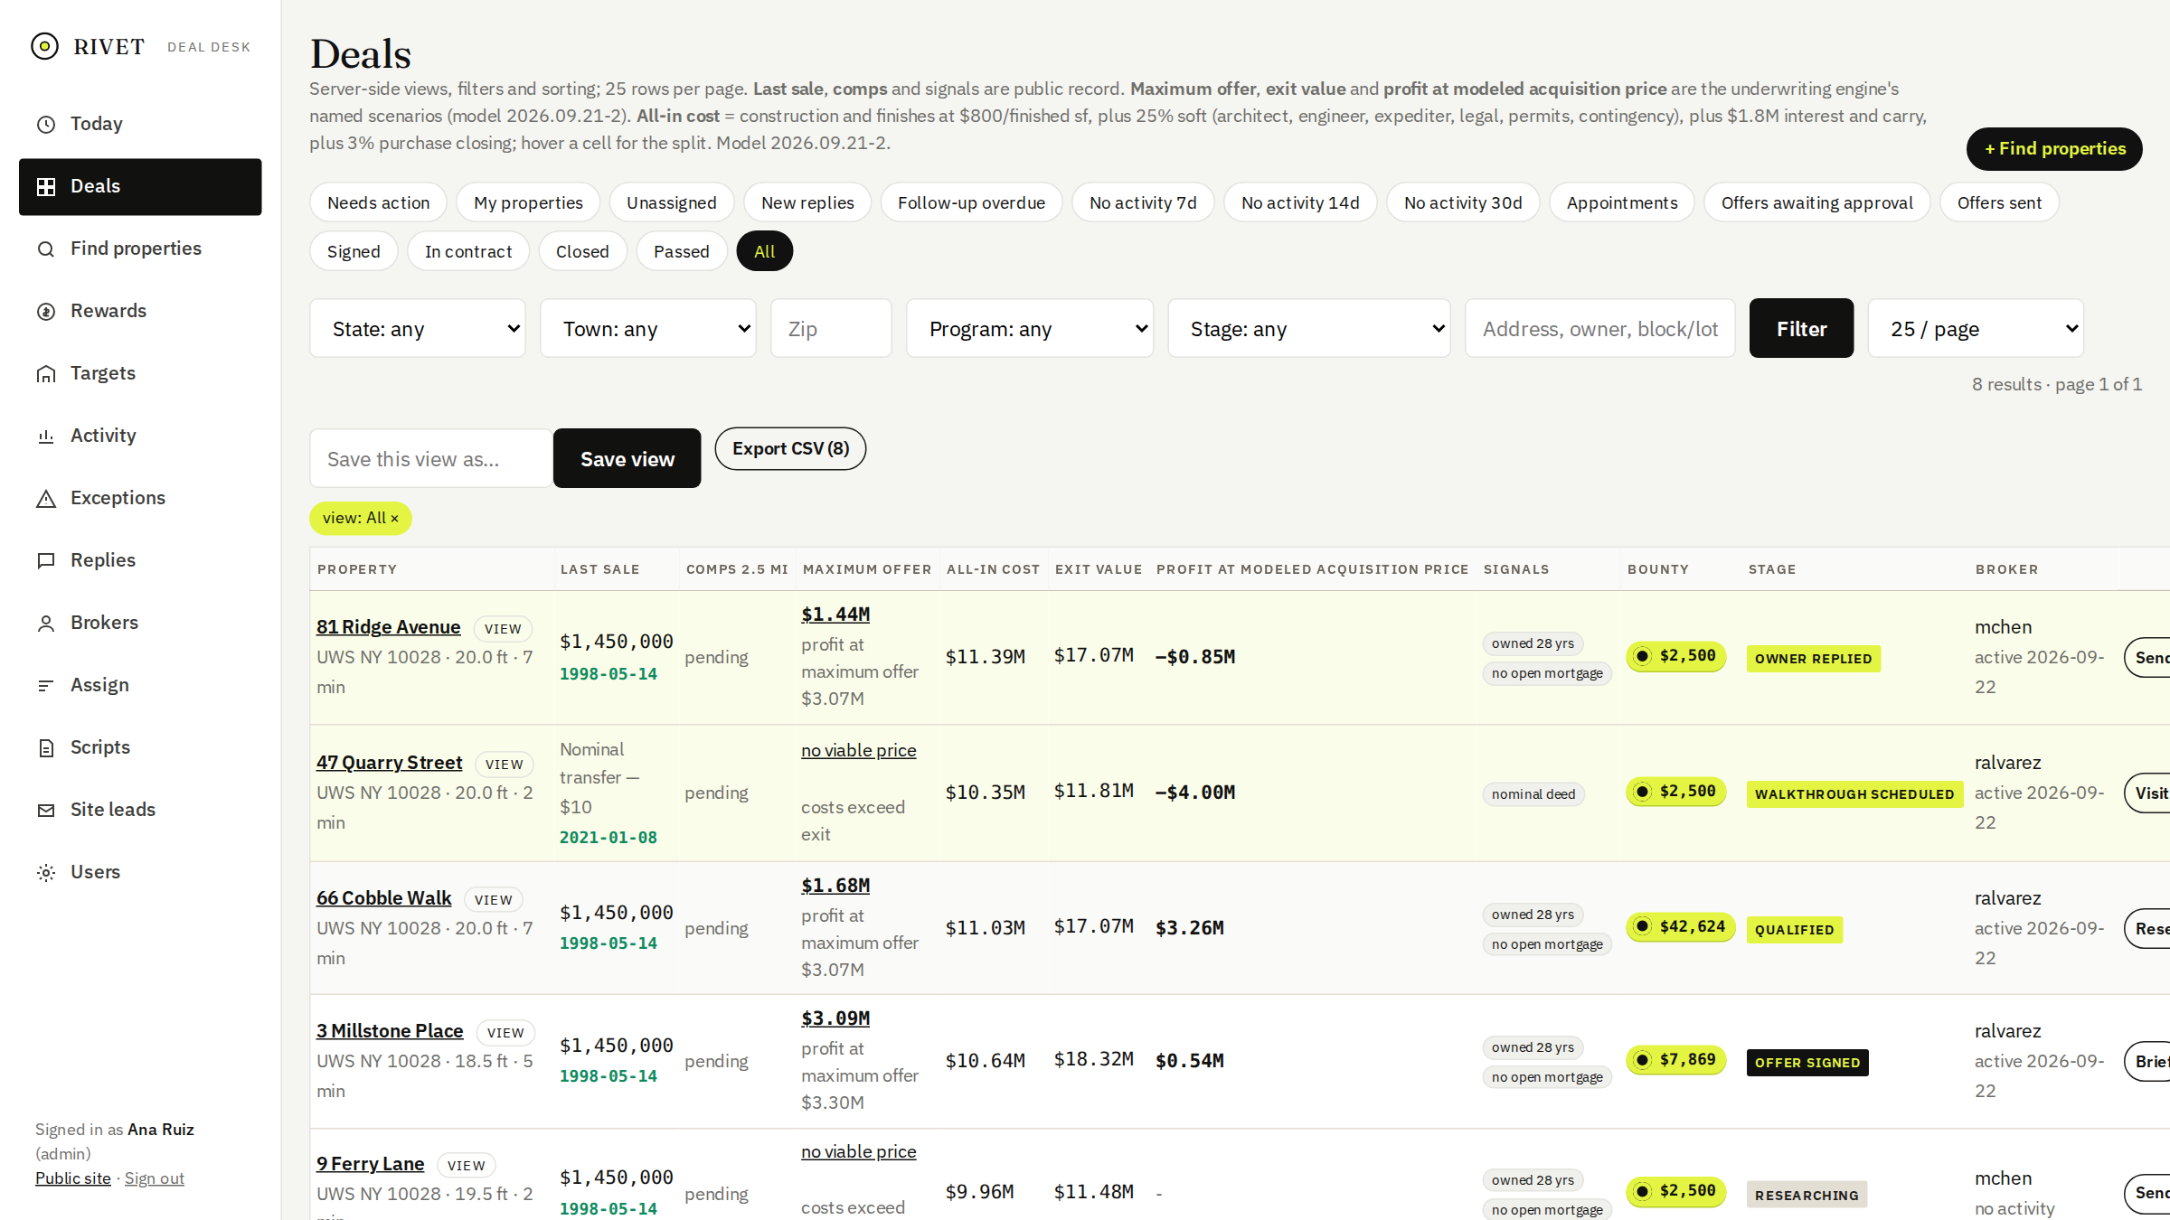2170x1220 pixels.
Task: Click the Brokers person icon
Action: (x=46, y=623)
